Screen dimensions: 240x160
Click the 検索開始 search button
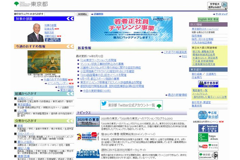[x=82, y=14]
